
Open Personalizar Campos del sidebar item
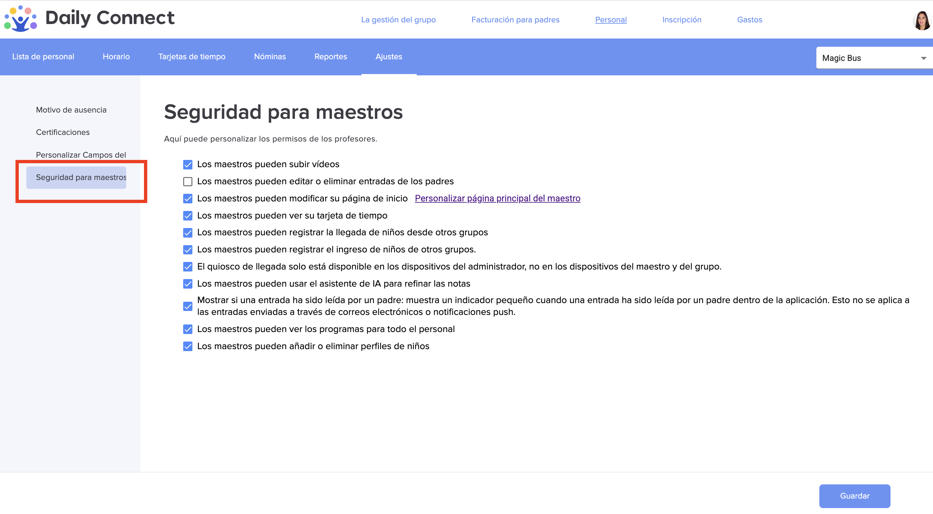pyautogui.click(x=81, y=154)
